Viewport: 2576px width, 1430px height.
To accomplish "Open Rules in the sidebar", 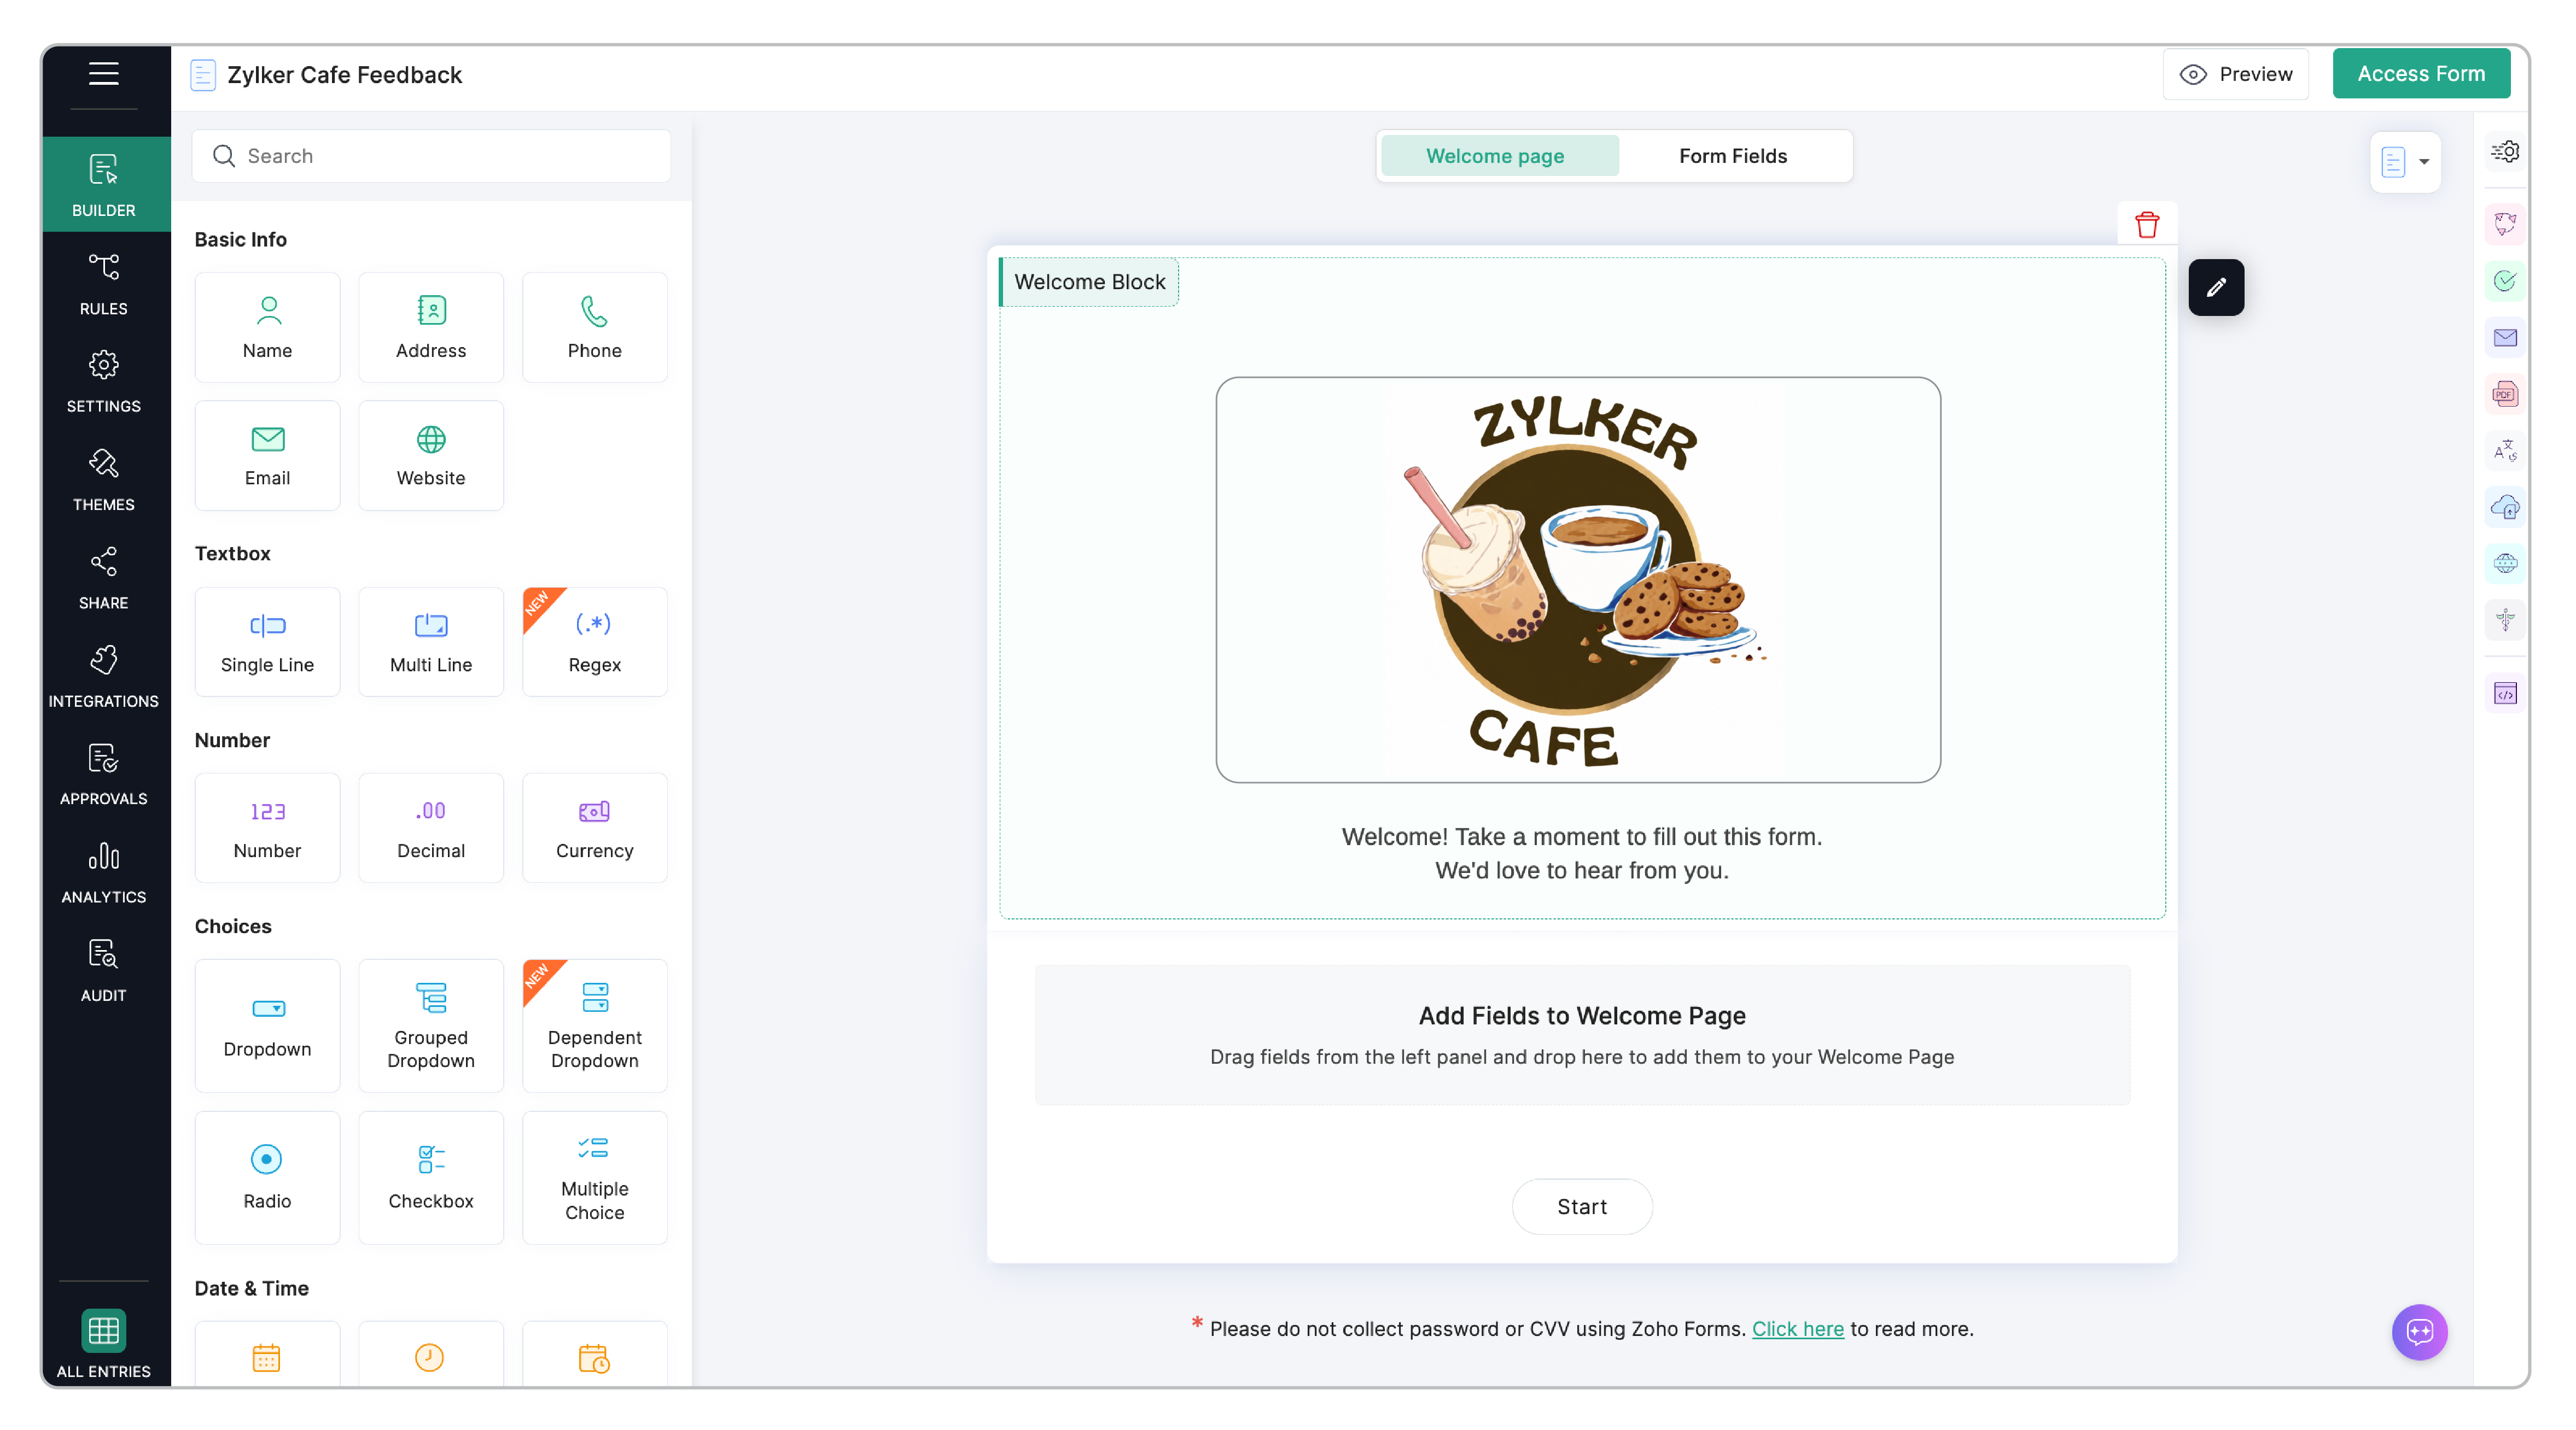I will click(103, 284).
